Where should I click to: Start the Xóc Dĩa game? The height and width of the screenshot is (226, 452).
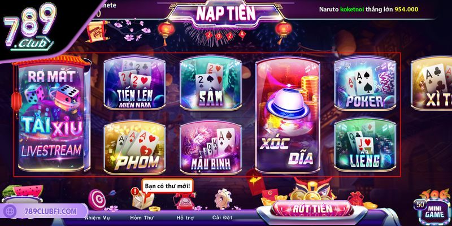[288, 115]
